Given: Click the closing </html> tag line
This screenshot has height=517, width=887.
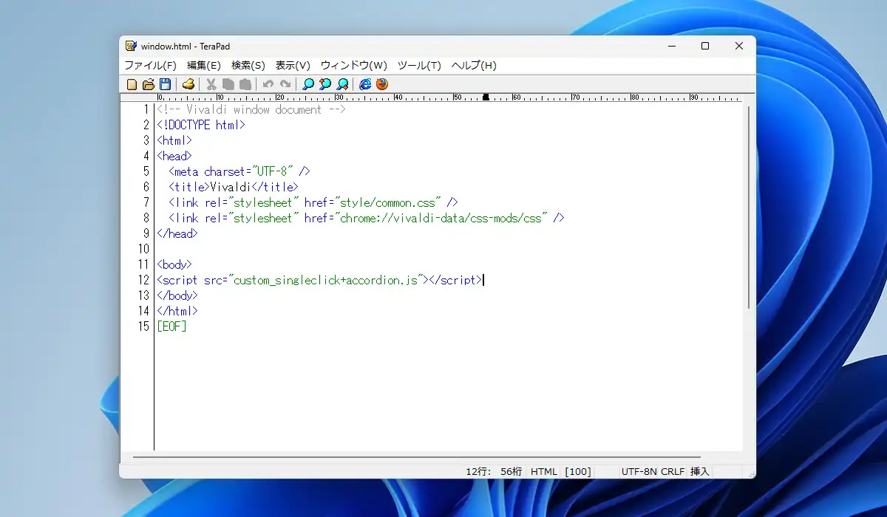Looking at the screenshot, I should 177,311.
